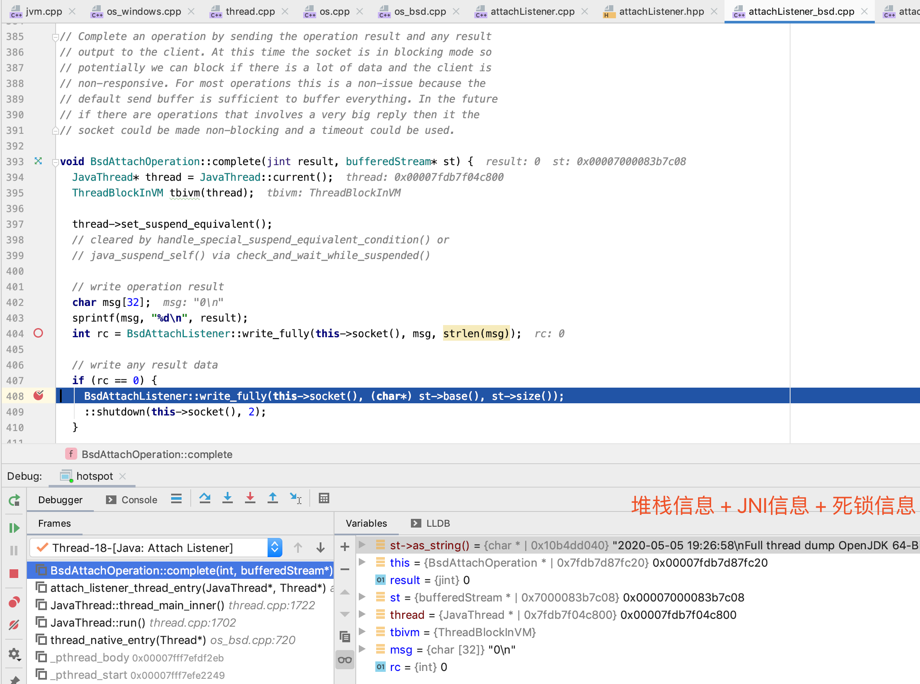The width and height of the screenshot is (920, 684).
Task: Click the Step Over debugger icon
Action: [205, 498]
